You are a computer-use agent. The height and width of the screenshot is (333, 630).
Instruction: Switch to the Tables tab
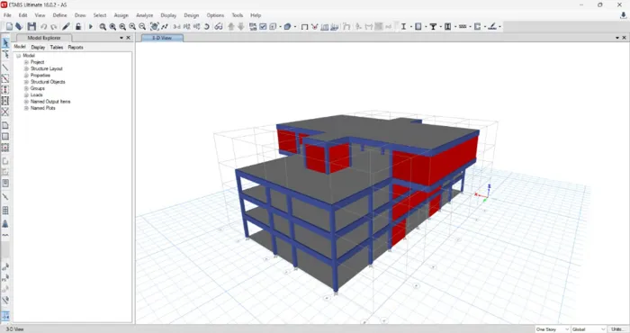click(56, 48)
